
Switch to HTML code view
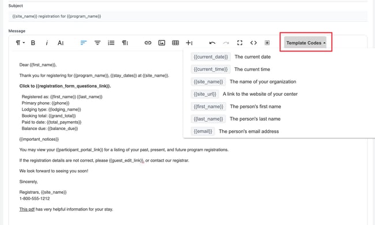point(253,43)
